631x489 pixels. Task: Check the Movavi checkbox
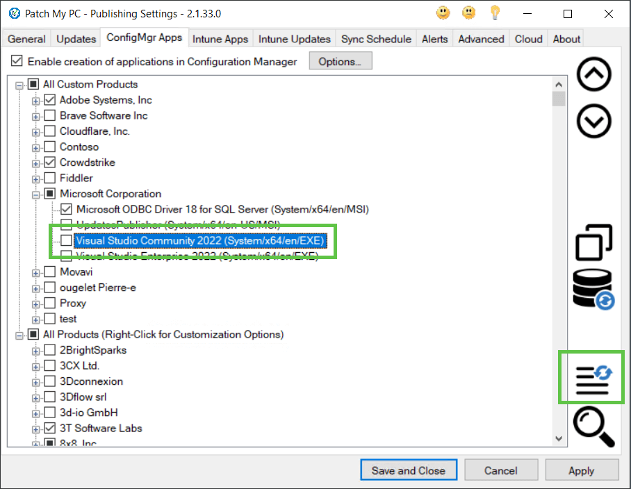tap(50, 272)
